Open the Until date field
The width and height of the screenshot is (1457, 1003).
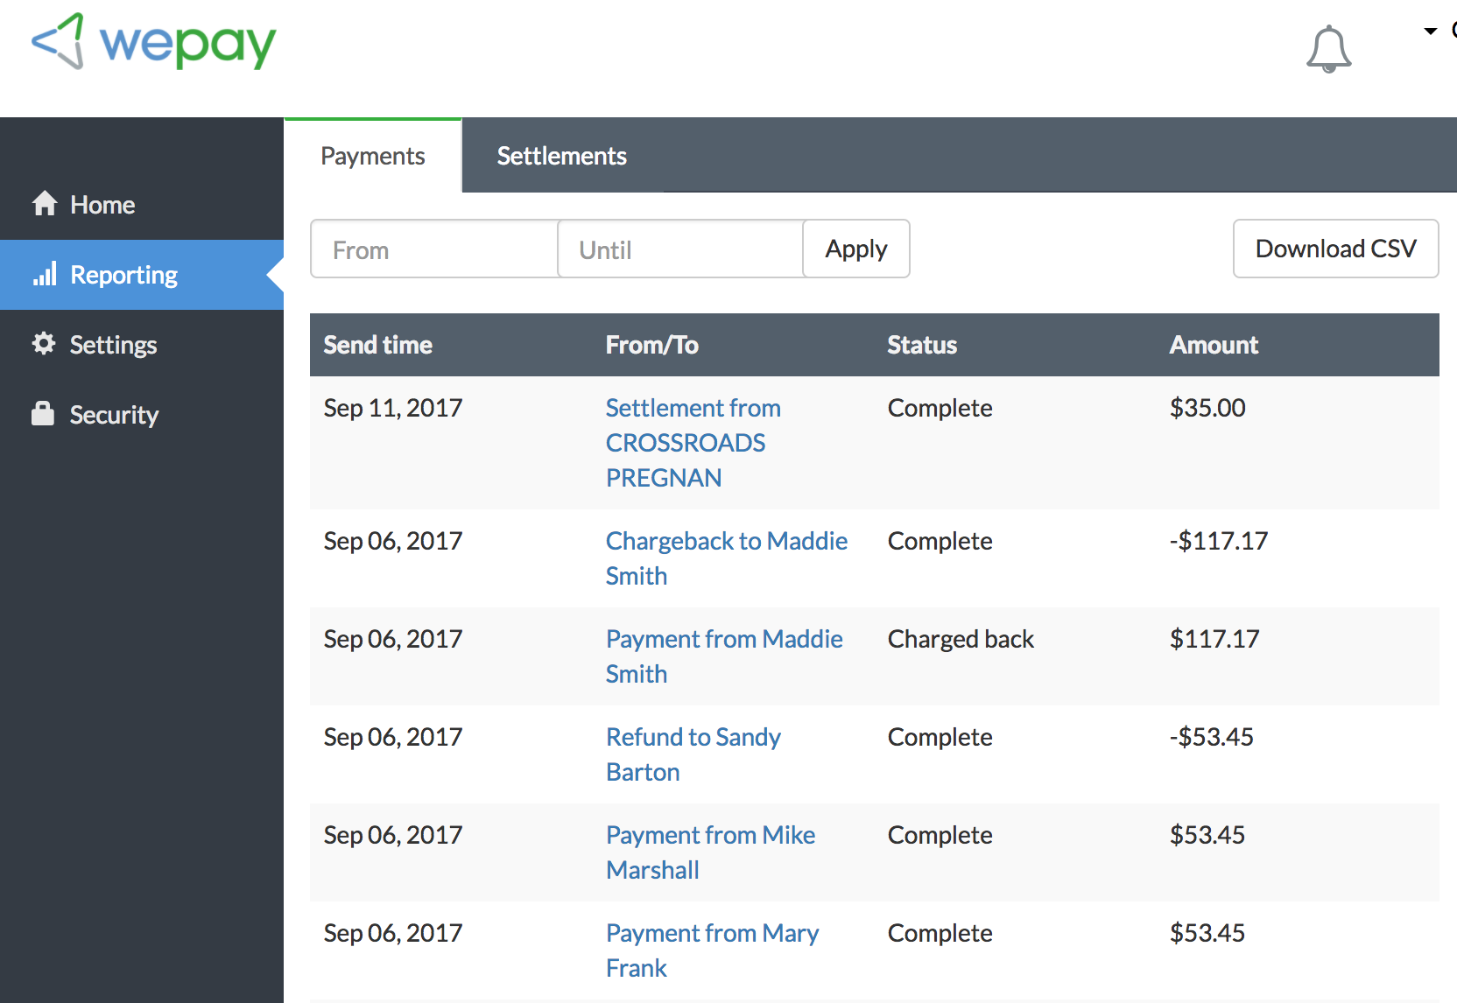pyautogui.click(x=679, y=249)
